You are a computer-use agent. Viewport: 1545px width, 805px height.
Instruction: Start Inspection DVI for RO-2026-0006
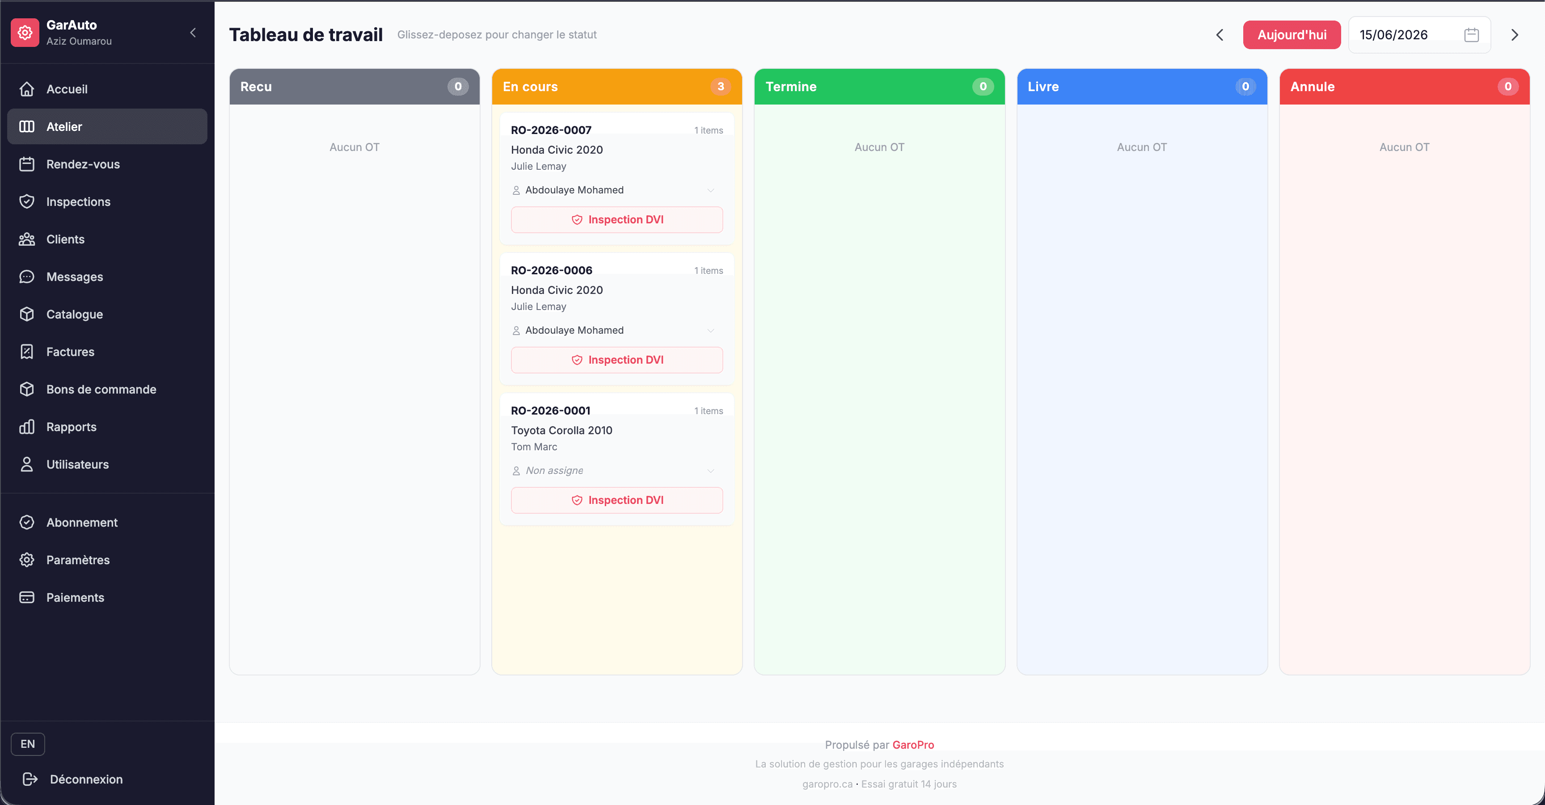[616, 360]
